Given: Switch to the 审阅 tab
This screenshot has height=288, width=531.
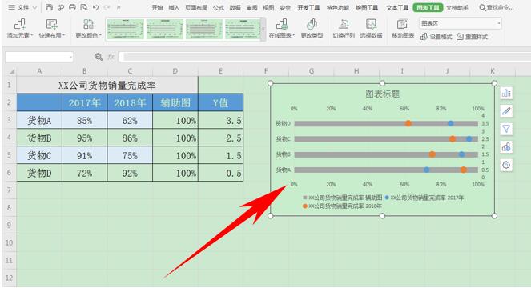Looking at the screenshot, I should pos(251,7).
